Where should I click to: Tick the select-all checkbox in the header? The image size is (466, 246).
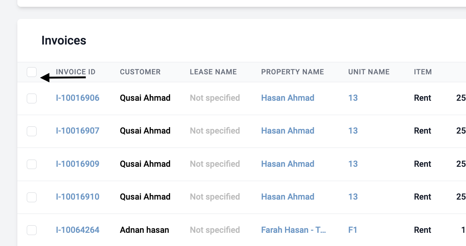pos(32,72)
